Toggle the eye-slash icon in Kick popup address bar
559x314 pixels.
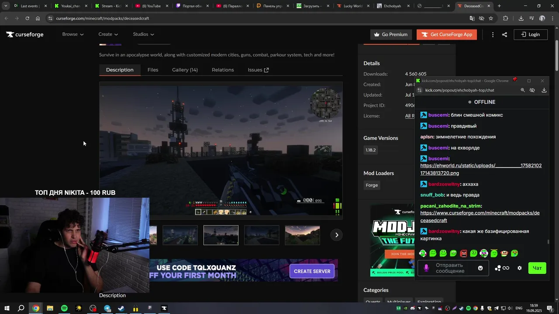coord(532,90)
